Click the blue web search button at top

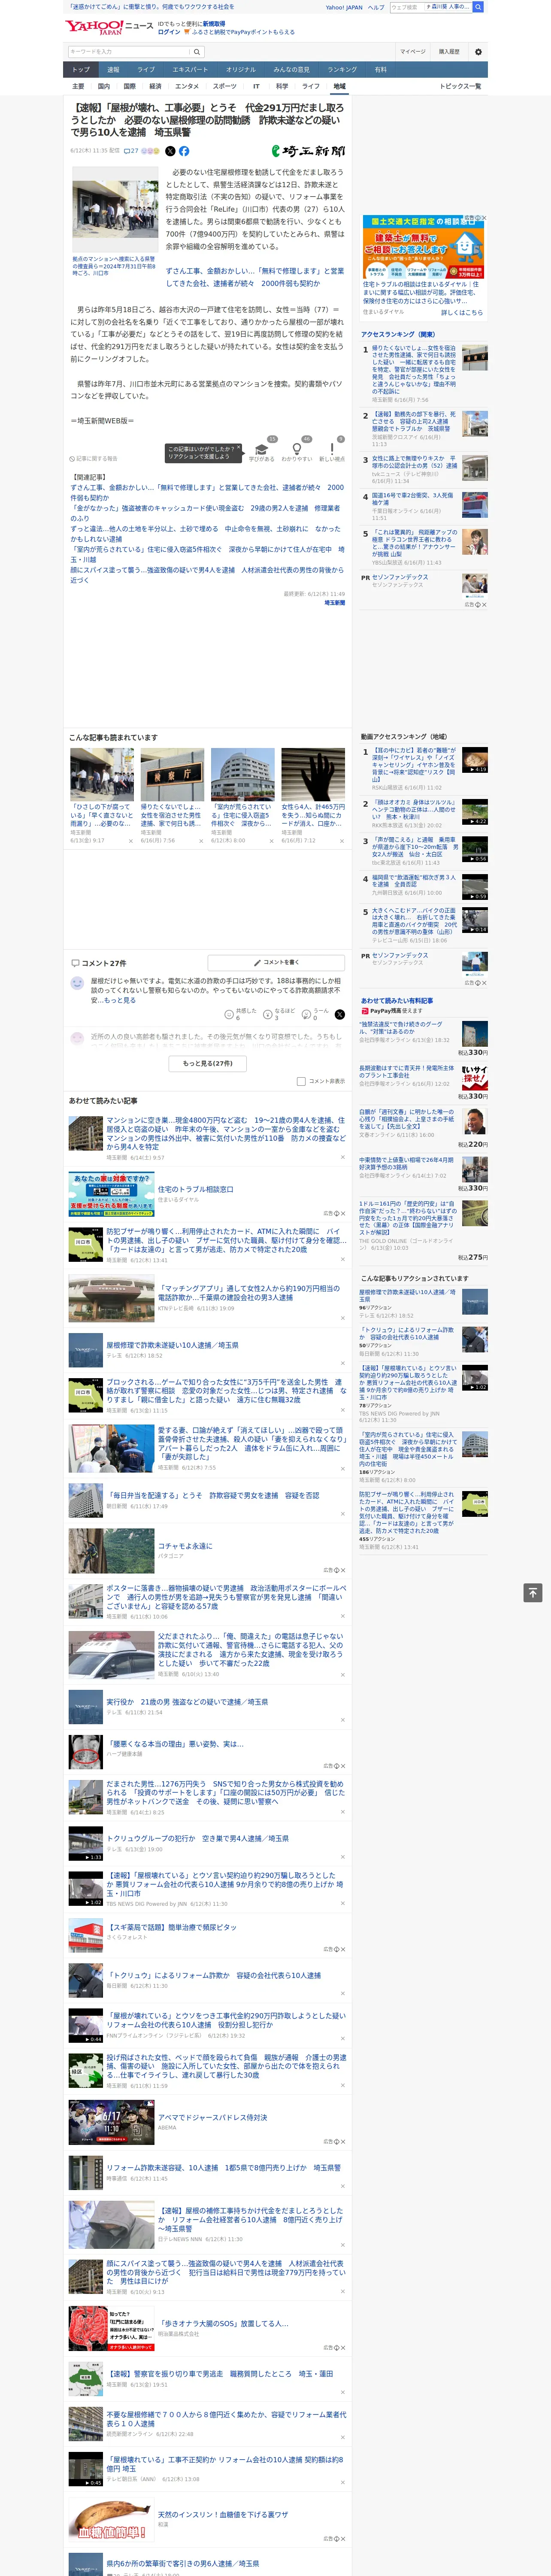click(478, 7)
